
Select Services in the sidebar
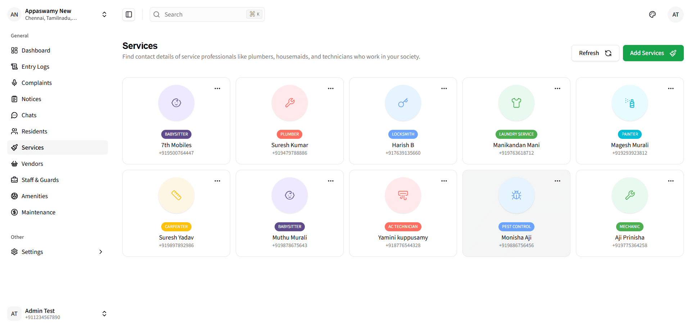(x=32, y=147)
